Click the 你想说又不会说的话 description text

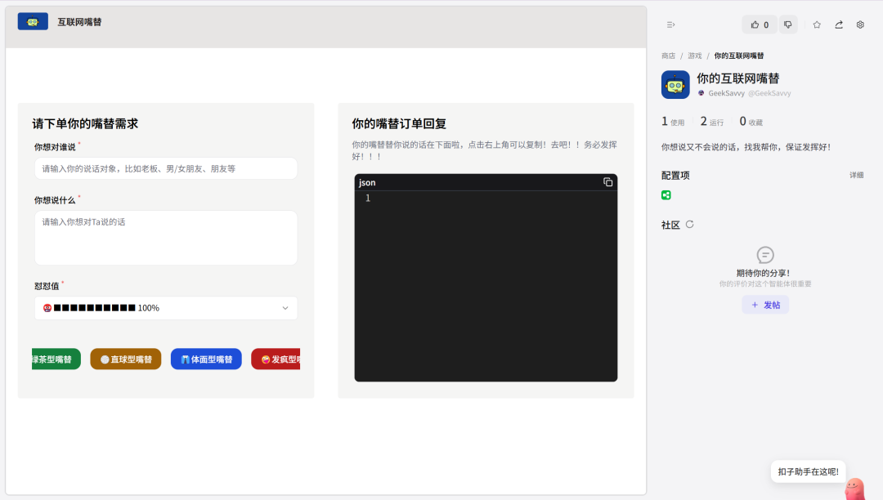tap(746, 147)
